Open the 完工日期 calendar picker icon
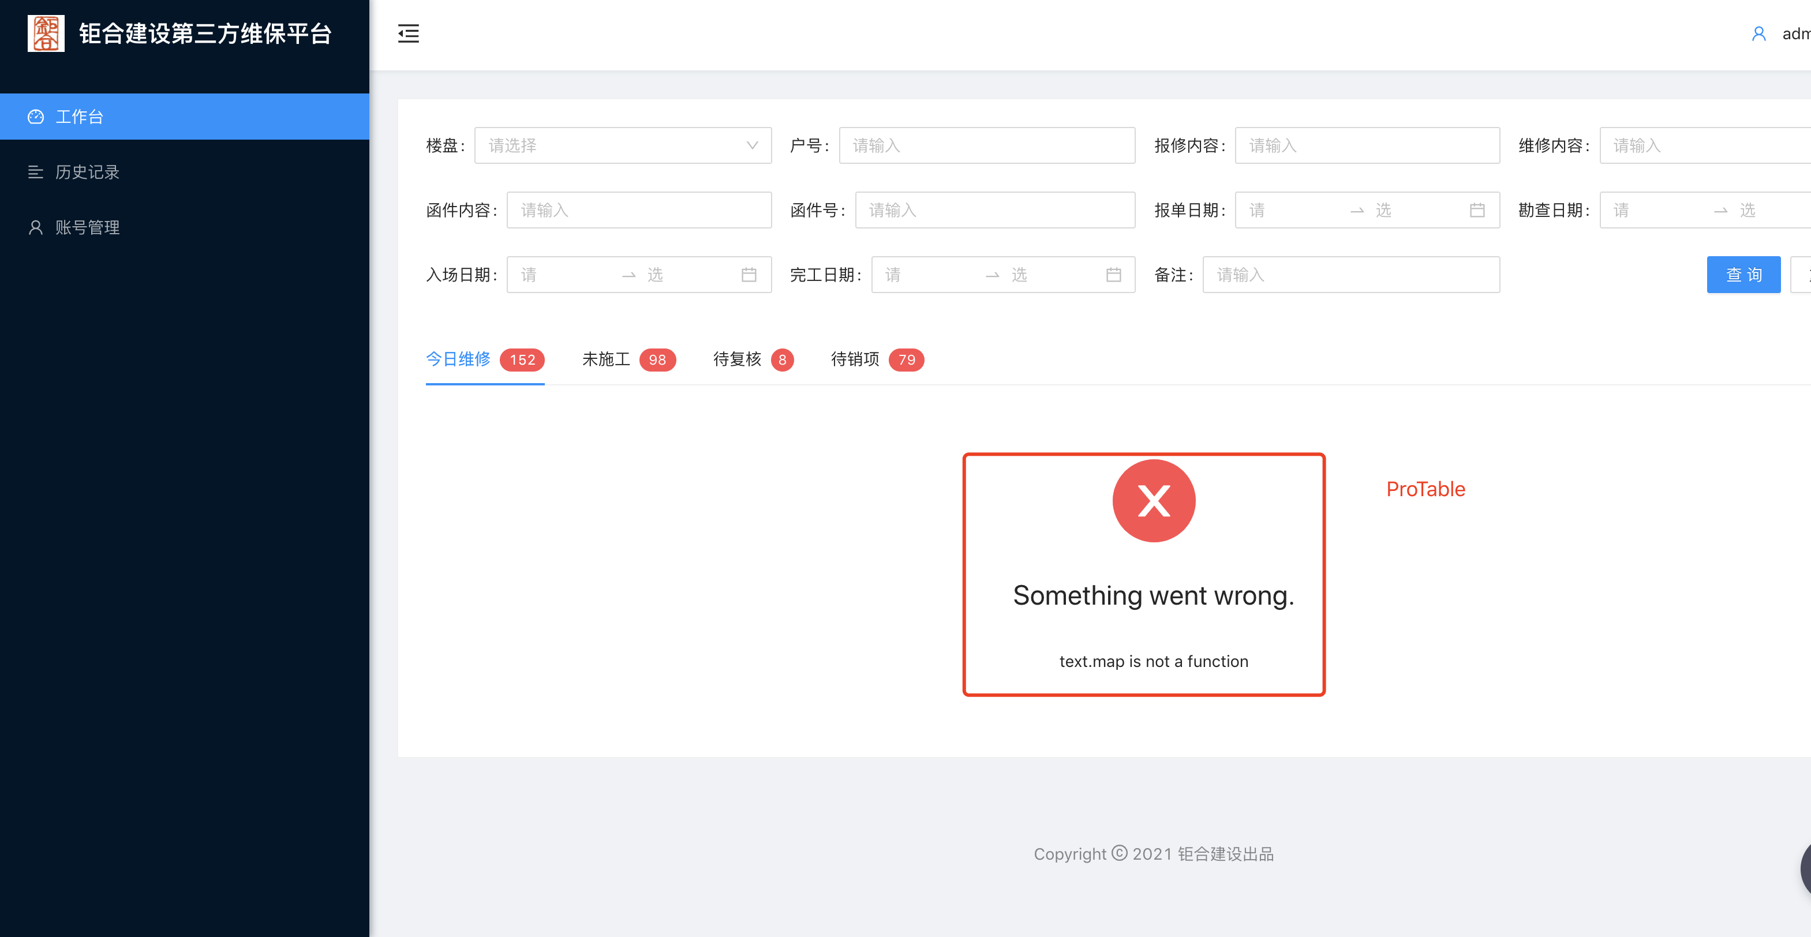The image size is (1811, 937). 1113,274
